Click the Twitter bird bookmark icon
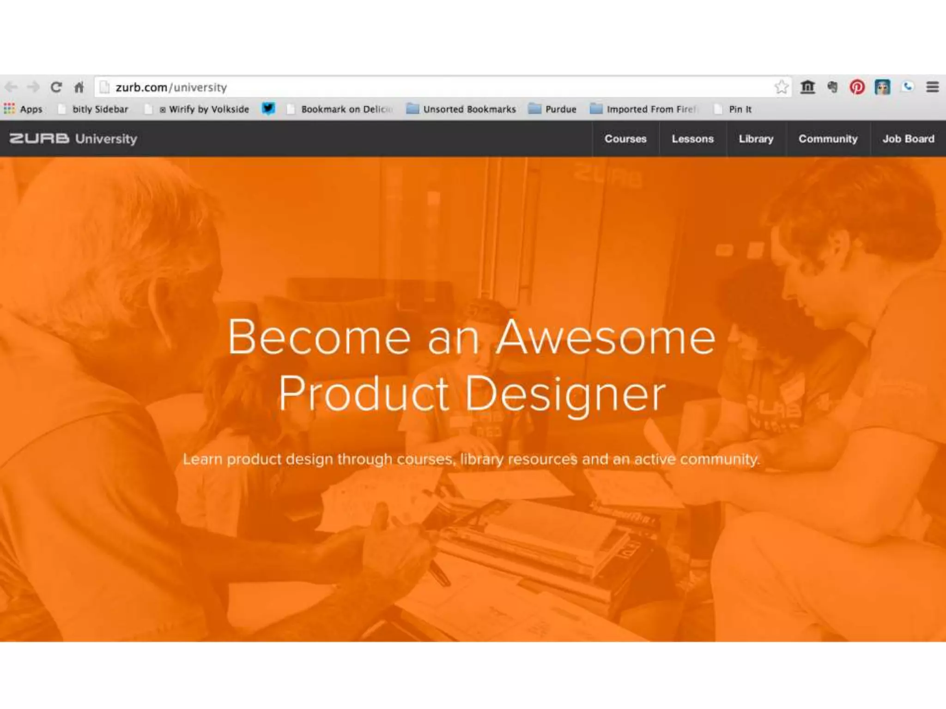Screen dimensions: 946x709 click(268, 108)
